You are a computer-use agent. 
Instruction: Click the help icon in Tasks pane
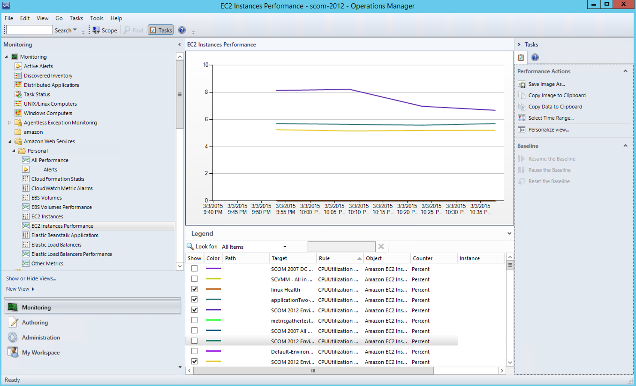(535, 57)
